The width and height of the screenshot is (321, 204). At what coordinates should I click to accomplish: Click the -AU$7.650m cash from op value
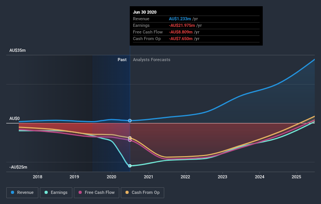coord(181,39)
